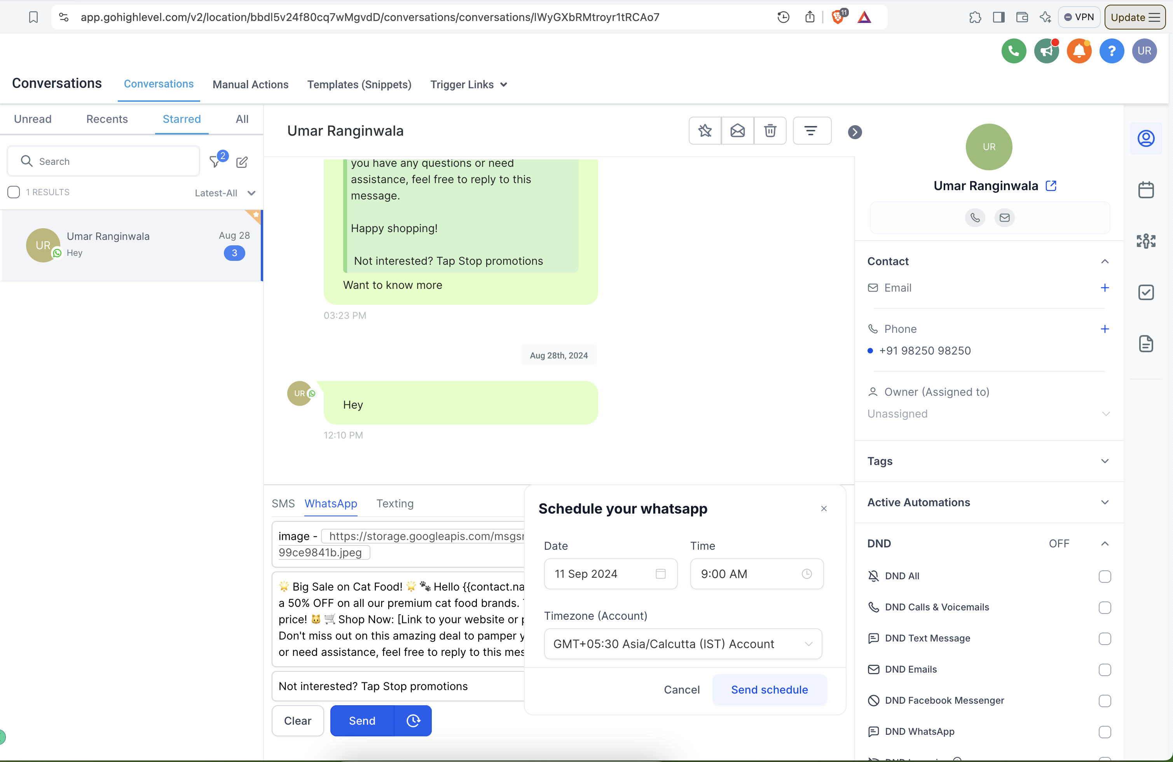Enable the DND All checkbox

coord(1105,576)
